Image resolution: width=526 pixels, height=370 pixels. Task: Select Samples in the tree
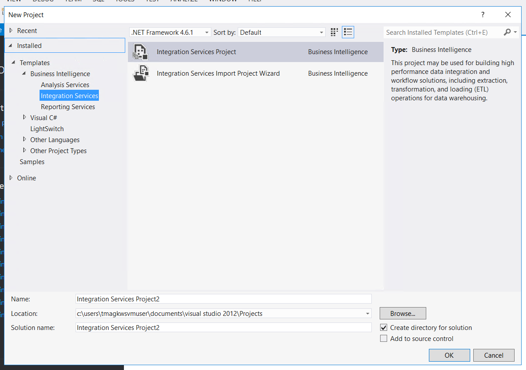32,162
